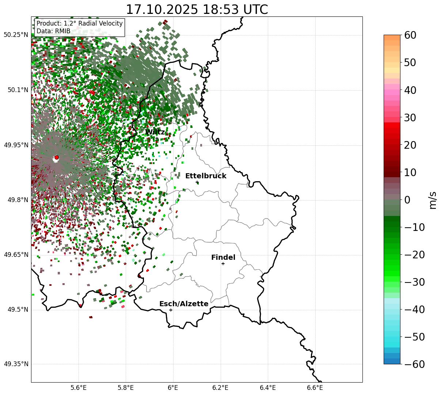Screen dimensions: 441x395
Task: Pick the bright green band near −27
Action: click(392, 273)
